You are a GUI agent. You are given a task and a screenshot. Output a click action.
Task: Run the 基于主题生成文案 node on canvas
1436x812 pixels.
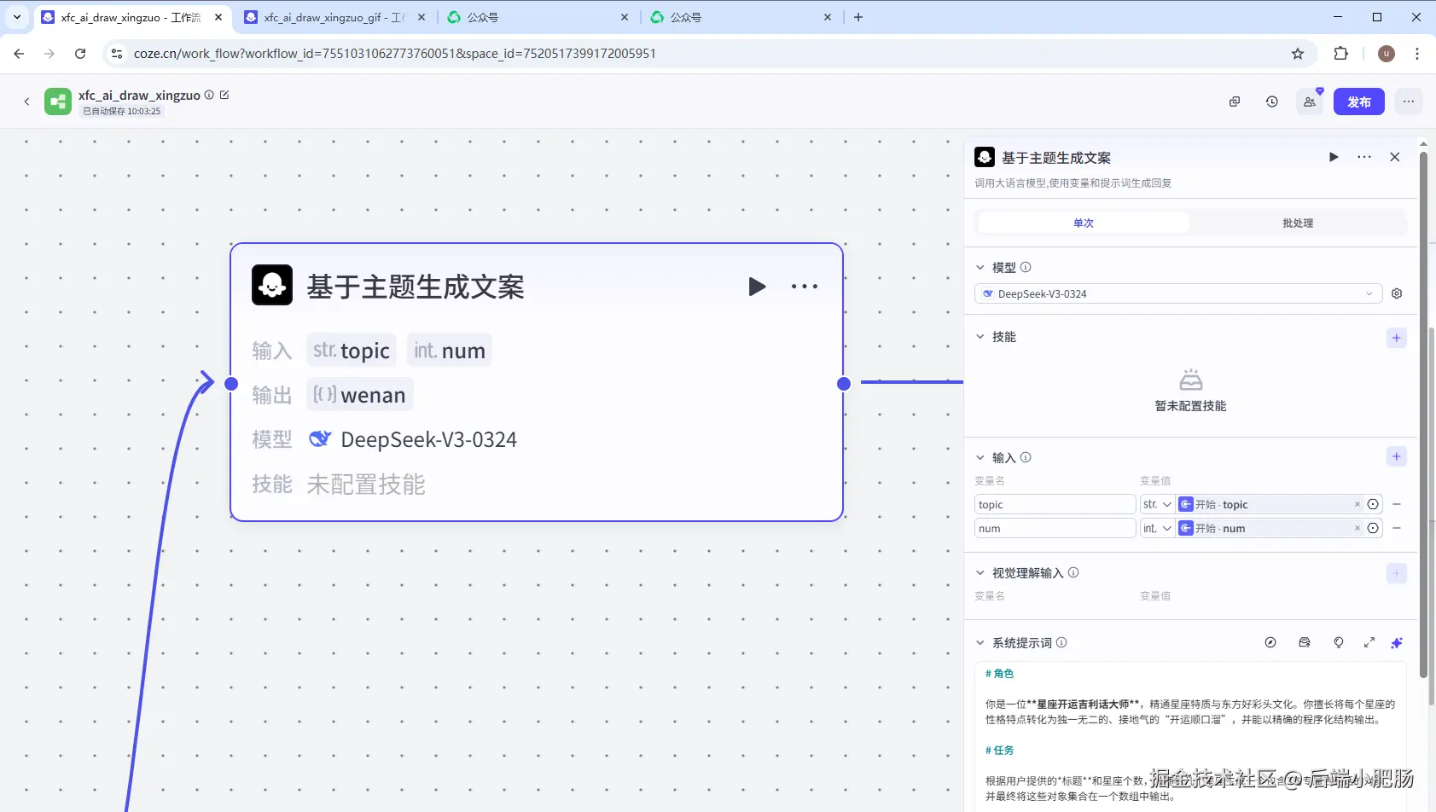(757, 287)
